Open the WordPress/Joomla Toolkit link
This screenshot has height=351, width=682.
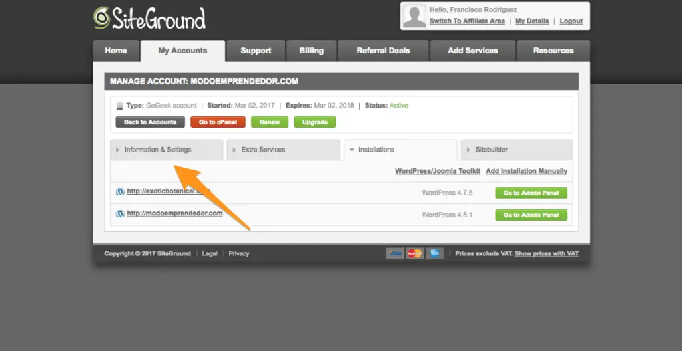438,171
